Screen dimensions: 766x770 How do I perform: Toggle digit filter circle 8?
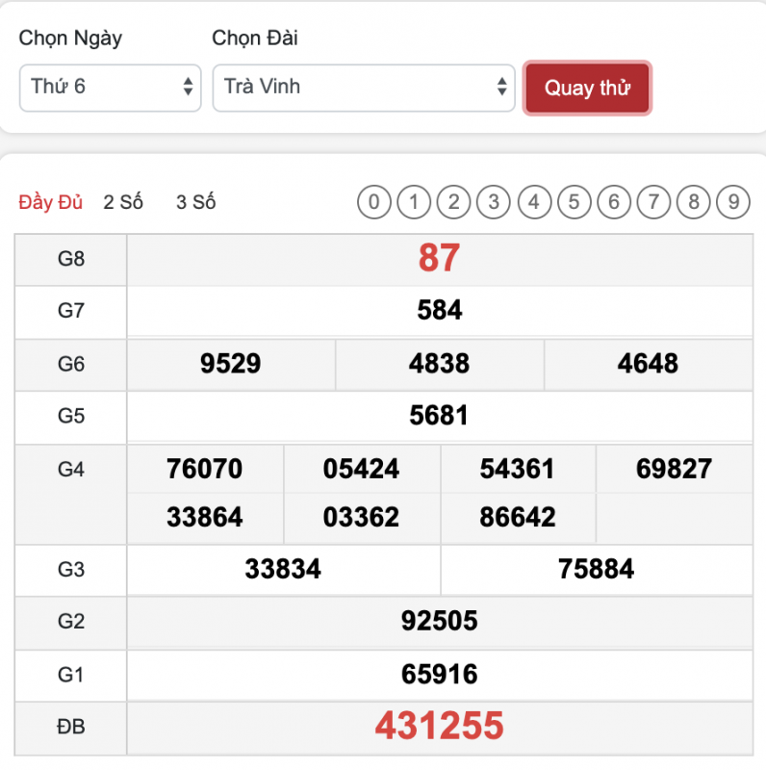click(693, 202)
